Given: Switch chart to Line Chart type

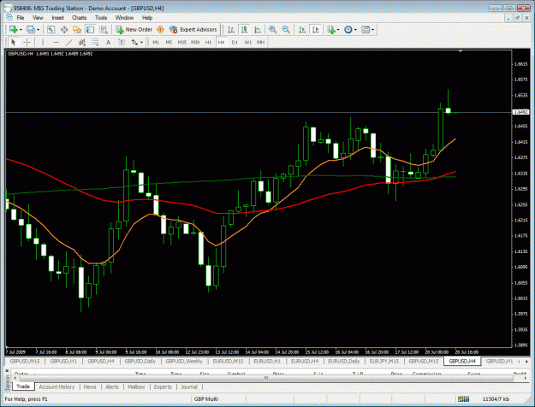Looking at the screenshot, I should pos(258,30).
